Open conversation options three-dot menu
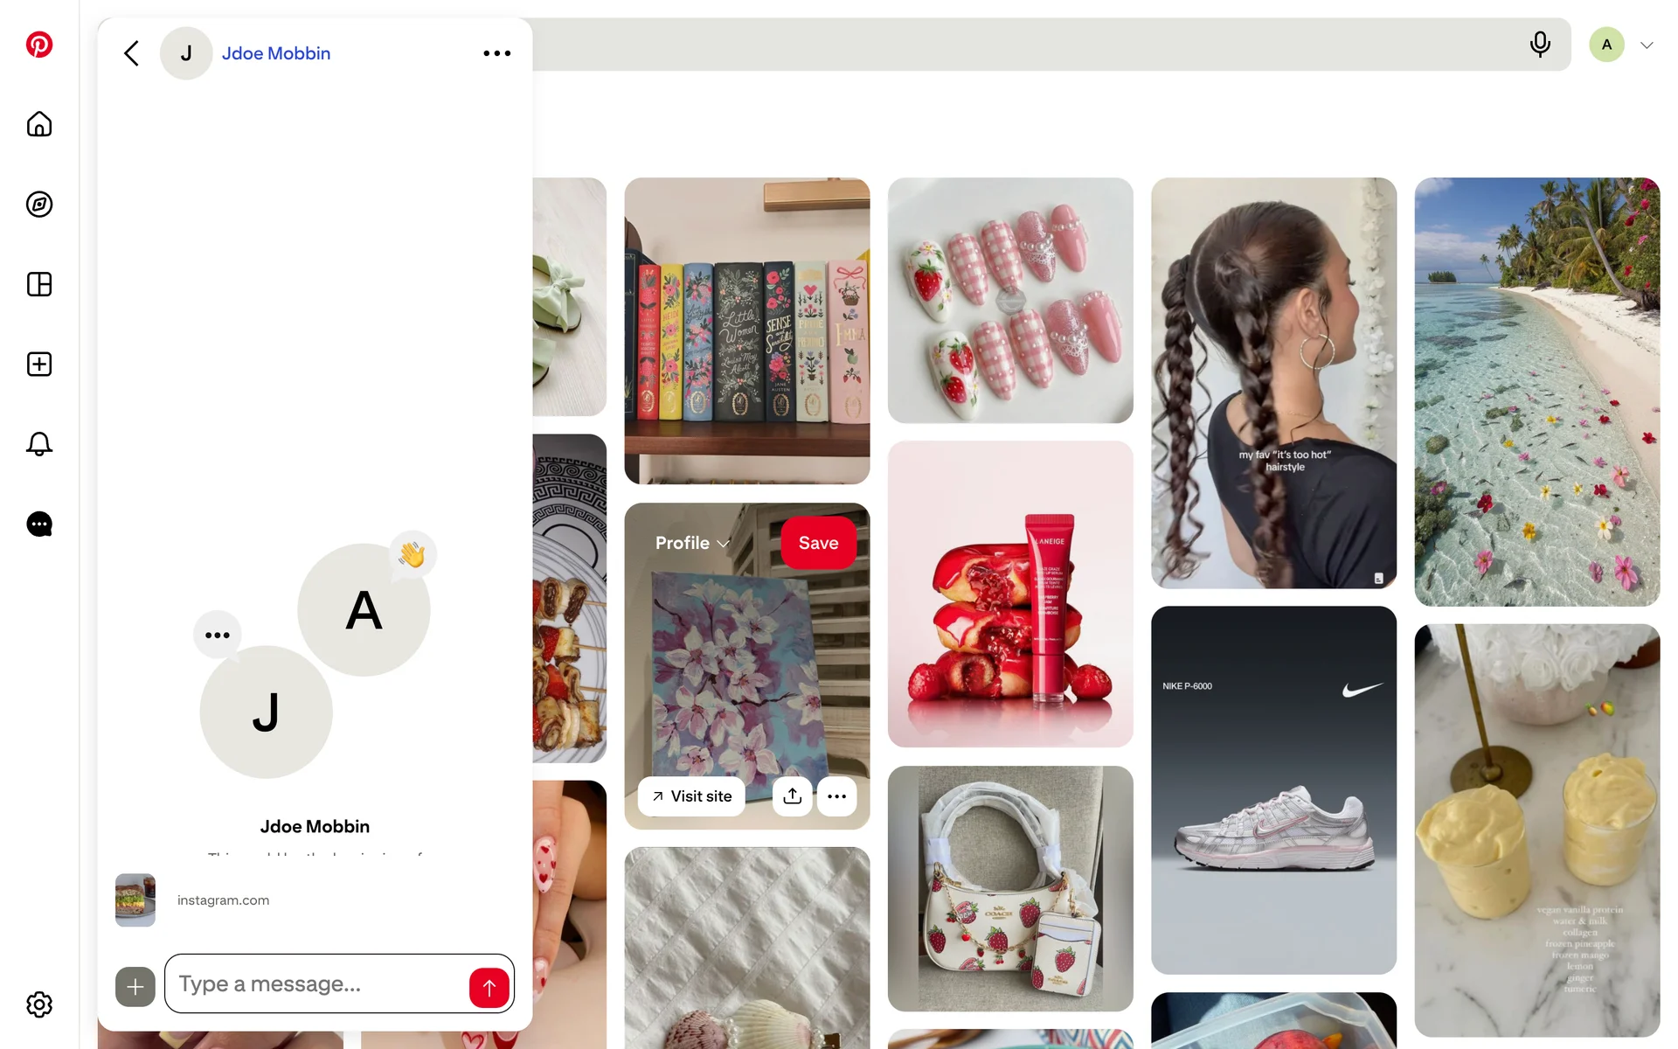 [x=497, y=53]
